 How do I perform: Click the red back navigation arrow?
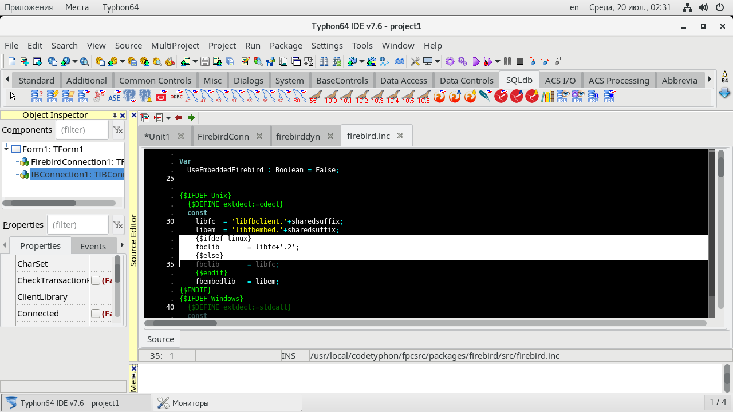pyautogui.click(x=178, y=118)
